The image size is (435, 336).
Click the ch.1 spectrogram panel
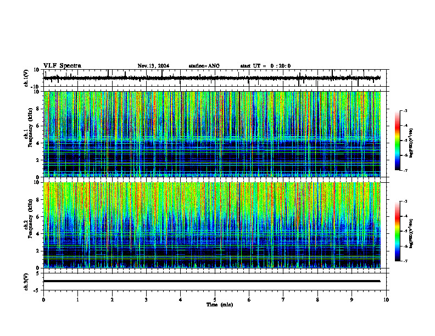tap(212, 134)
